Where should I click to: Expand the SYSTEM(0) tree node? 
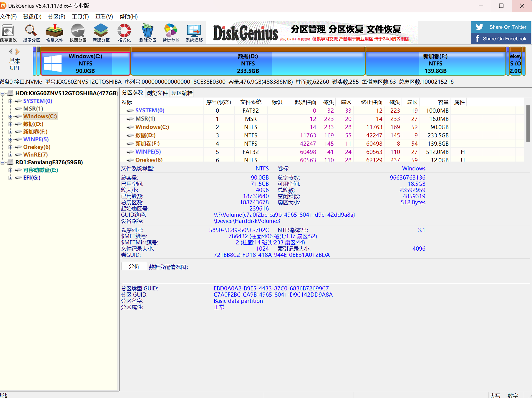[10, 101]
